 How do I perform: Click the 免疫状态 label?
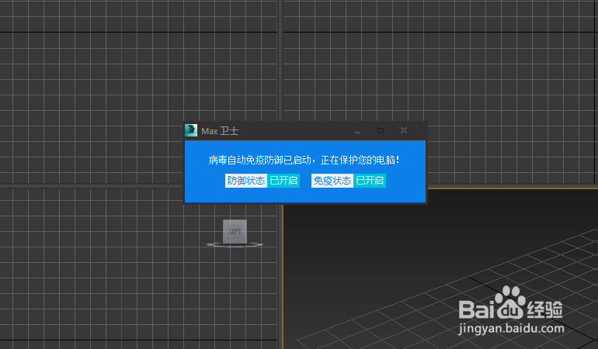tap(332, 180)
